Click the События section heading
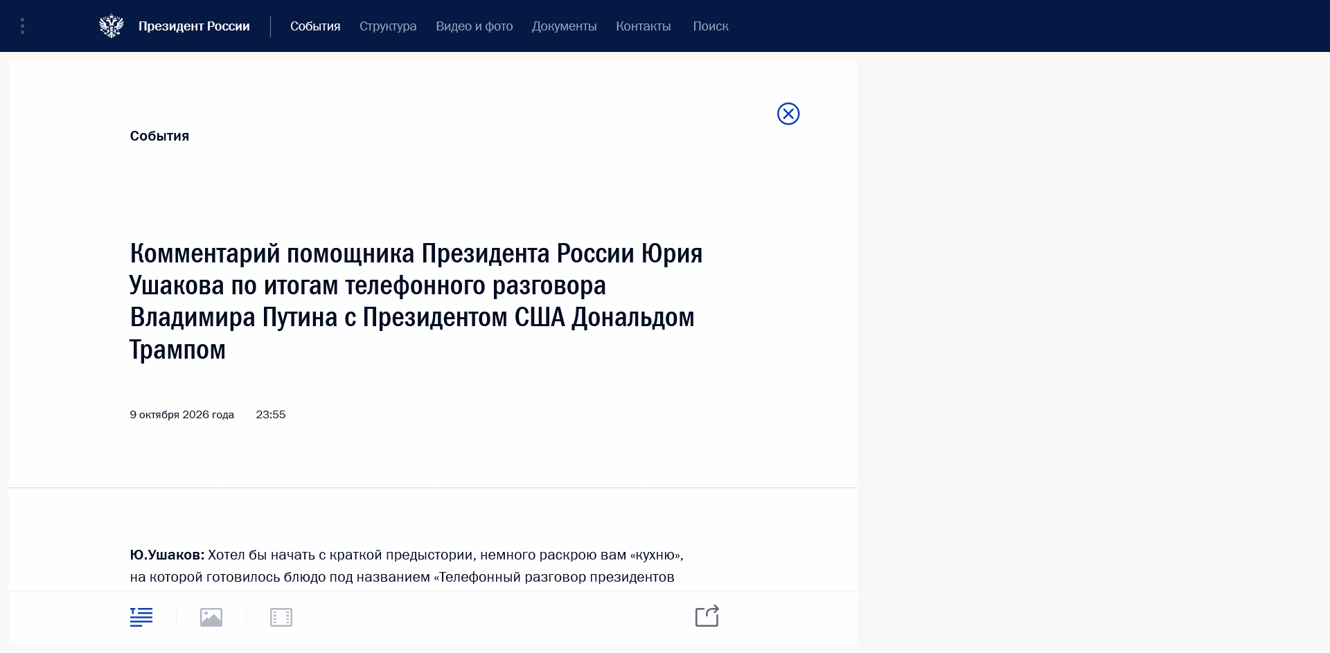 (x=159, y=136)
